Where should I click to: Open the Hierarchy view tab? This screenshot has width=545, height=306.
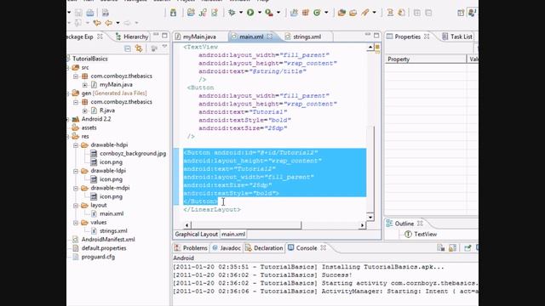tap(132, 37)
